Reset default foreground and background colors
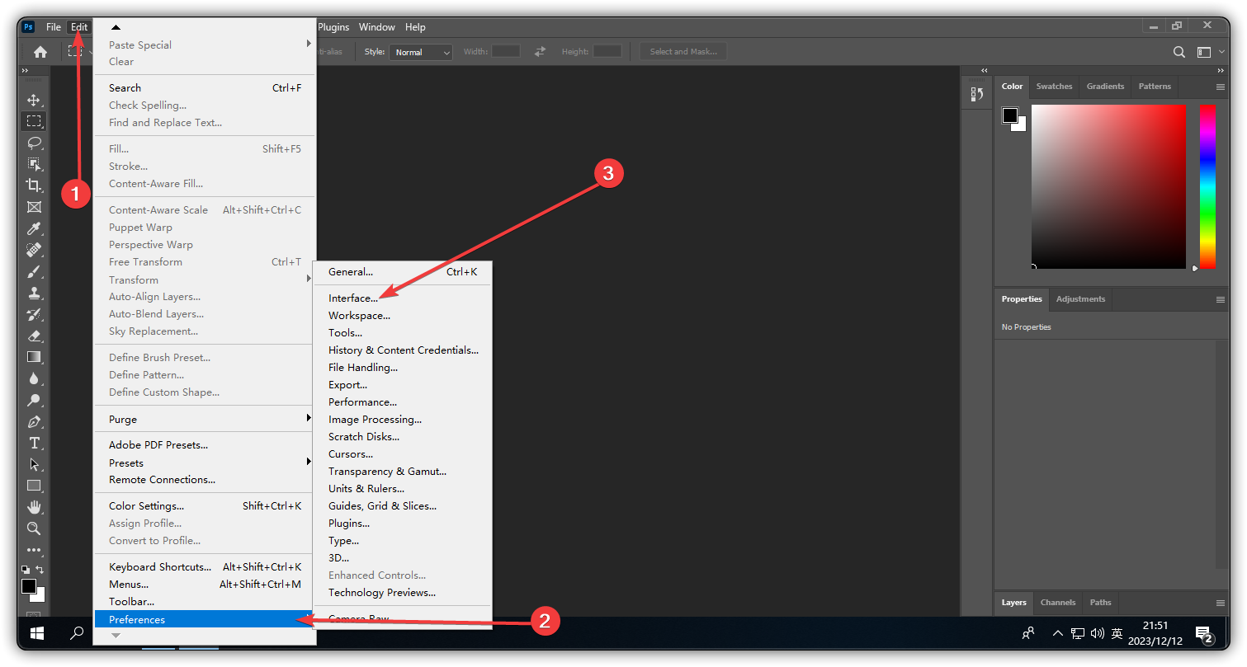The height and width of the screenshot is (667, 1247). [26, 570]
